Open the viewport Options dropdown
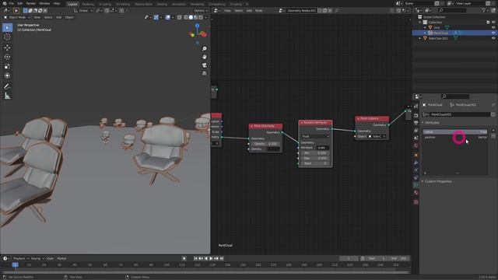 201,10
